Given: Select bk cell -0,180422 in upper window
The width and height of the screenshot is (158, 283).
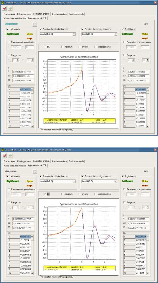Looking at the screenshot, I should [25, 93].
